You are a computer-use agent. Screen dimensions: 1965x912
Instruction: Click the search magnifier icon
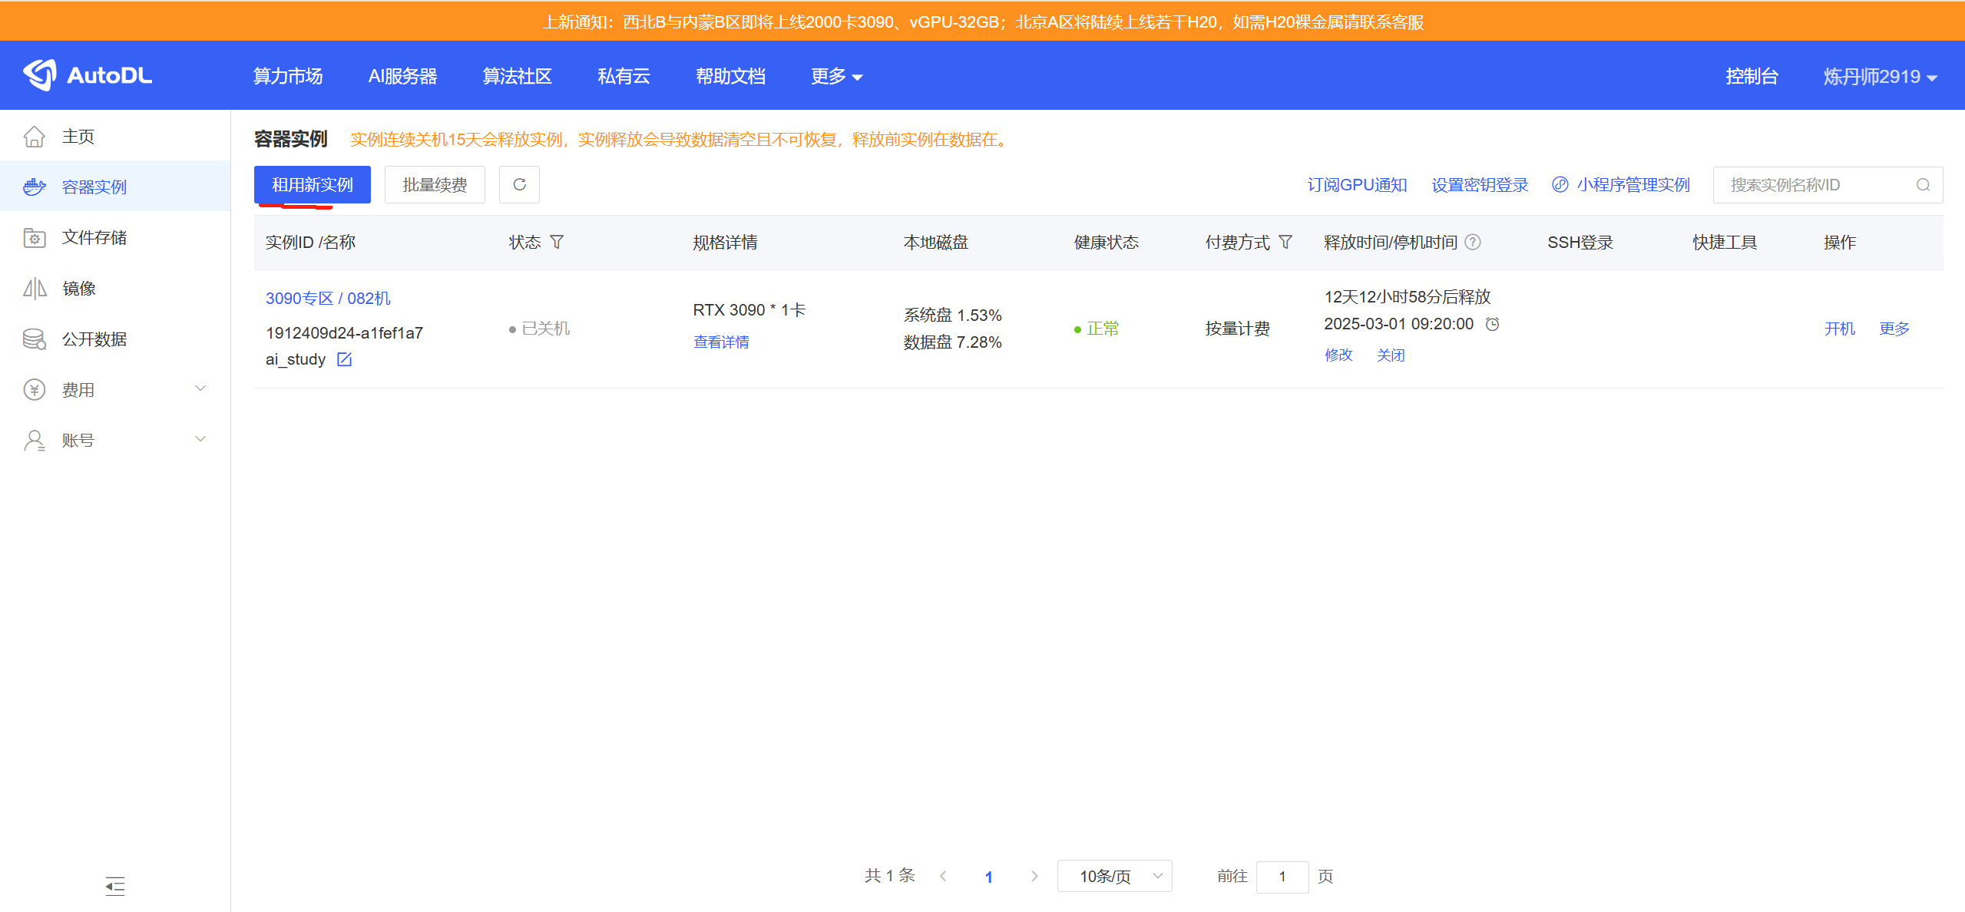coord(1923,185)
